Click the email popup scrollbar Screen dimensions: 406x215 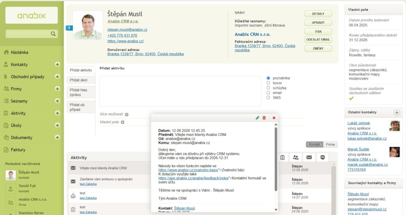click(276, 160)
